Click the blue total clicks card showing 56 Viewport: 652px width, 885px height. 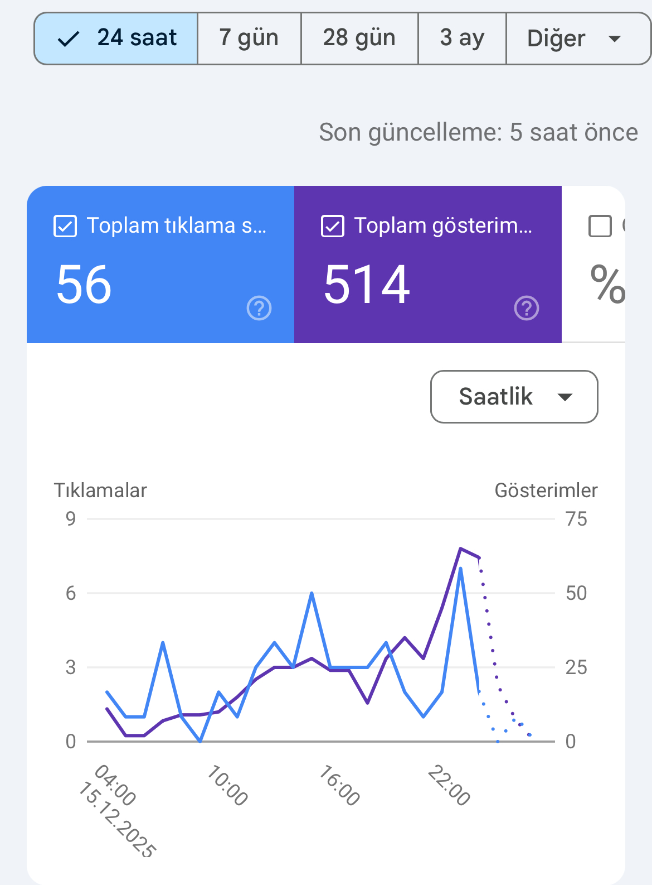click(x=160, y=264)
